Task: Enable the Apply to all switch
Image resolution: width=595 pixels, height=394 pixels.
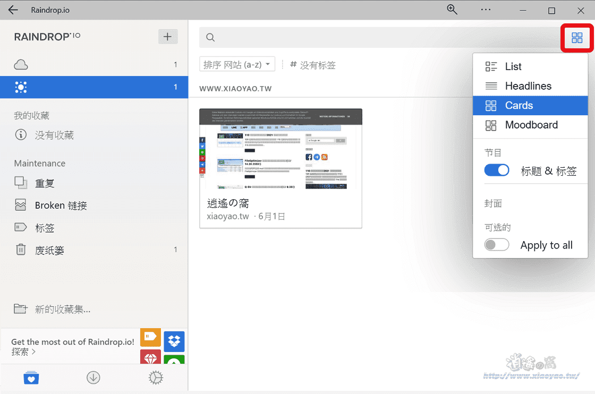Action: [x=497, y=245]
